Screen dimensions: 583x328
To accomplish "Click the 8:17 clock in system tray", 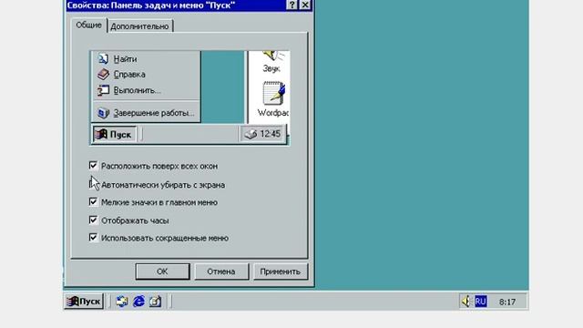I will [507, 302].
